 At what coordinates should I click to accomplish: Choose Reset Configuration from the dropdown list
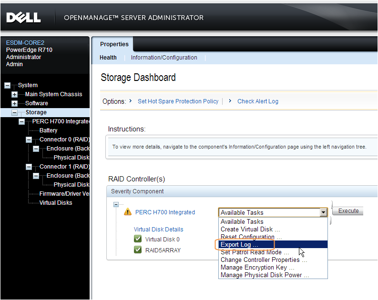[x=273, y=237]
